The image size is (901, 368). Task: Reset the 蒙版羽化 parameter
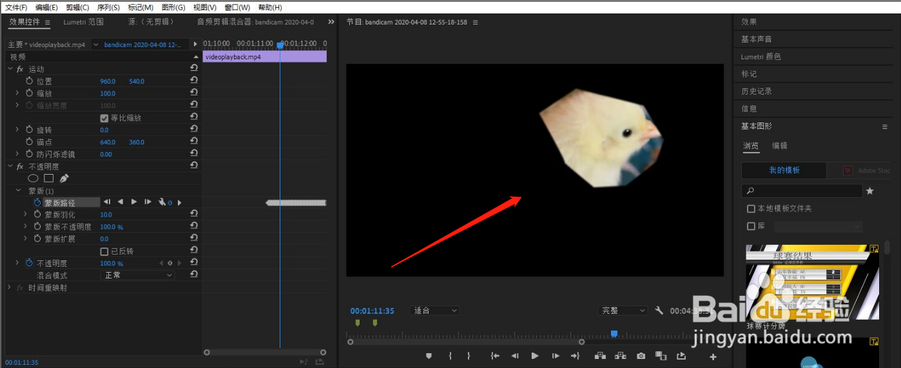pos(194,214)
